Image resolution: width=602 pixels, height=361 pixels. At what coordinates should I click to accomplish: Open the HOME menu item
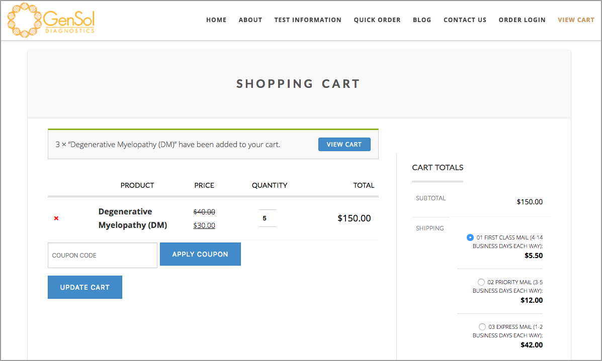click(x=216, y=20)
